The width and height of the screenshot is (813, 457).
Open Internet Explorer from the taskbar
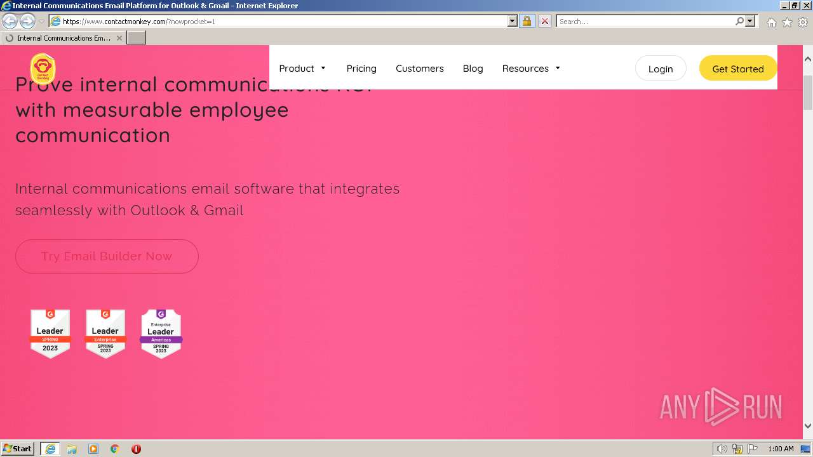[50, 449]
